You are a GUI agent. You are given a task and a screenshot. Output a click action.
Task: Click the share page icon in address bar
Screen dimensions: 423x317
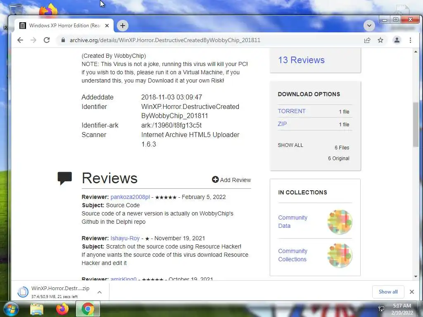(367, 40)
